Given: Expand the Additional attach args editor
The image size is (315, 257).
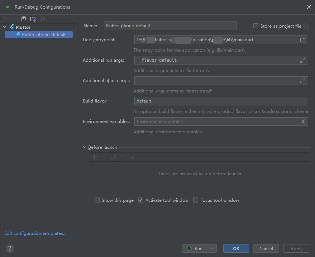Looking at the screenshot, I should (x=303, y=81).
